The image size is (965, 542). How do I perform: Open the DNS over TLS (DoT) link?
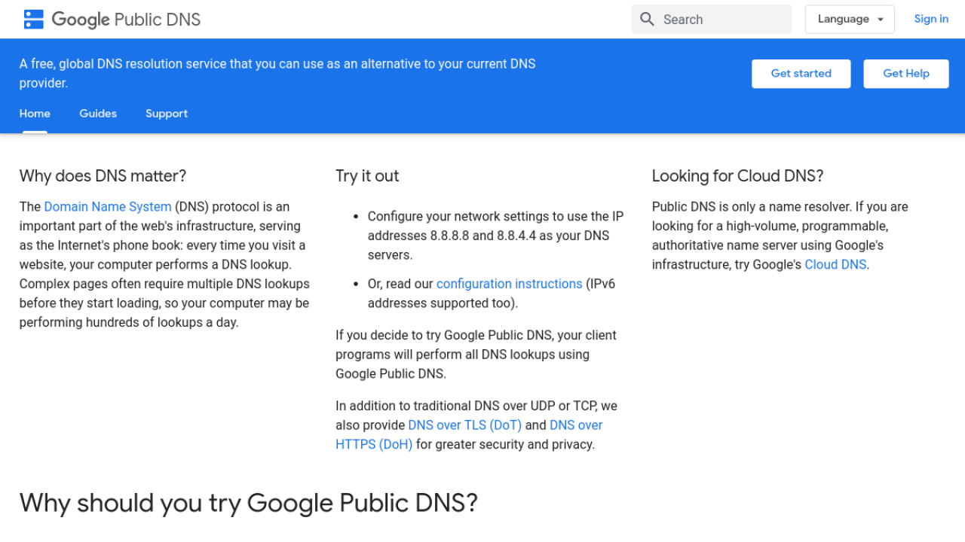click(464, 425)
